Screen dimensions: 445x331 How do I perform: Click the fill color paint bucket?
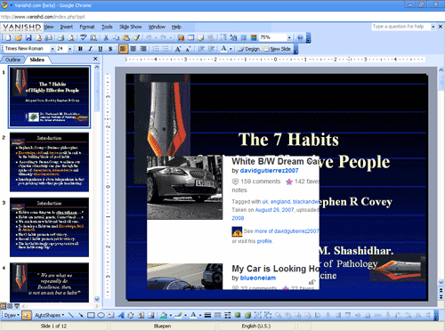(164, 315)
